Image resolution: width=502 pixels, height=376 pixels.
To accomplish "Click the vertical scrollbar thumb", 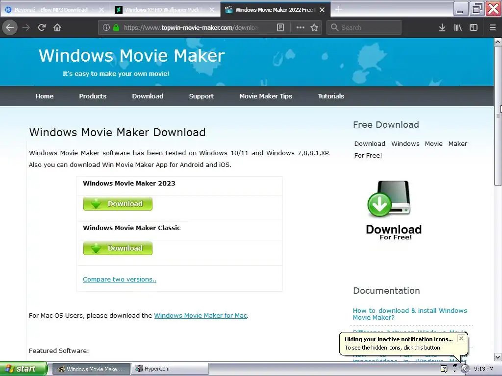I will point(498,116).
